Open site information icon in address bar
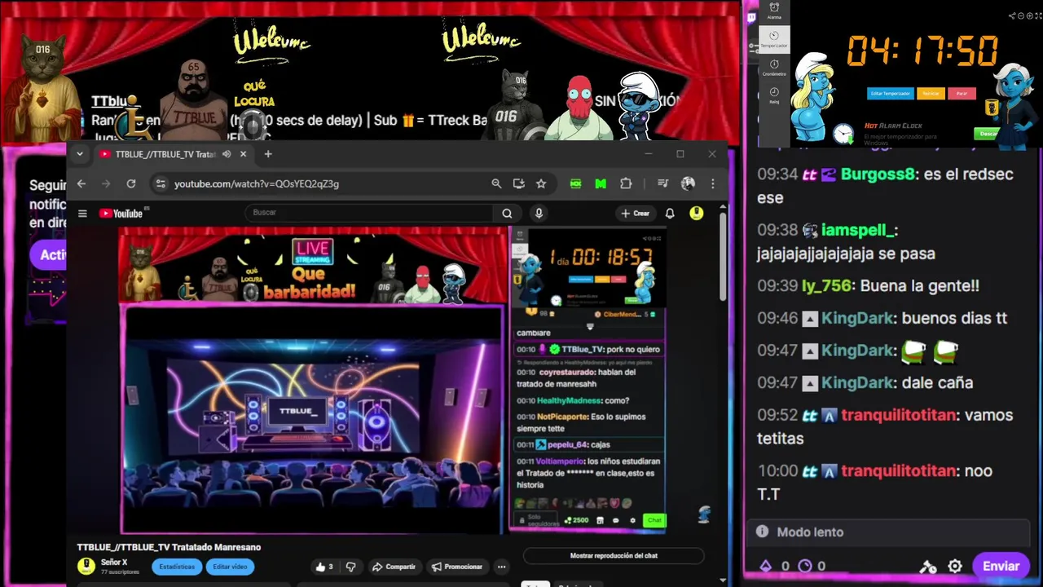1043x587 pixels. (x=161, y=183)
